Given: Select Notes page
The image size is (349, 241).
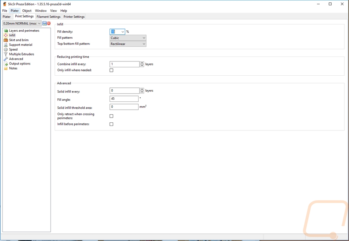Looking at the screenshot, I should (x=13, y=68).
